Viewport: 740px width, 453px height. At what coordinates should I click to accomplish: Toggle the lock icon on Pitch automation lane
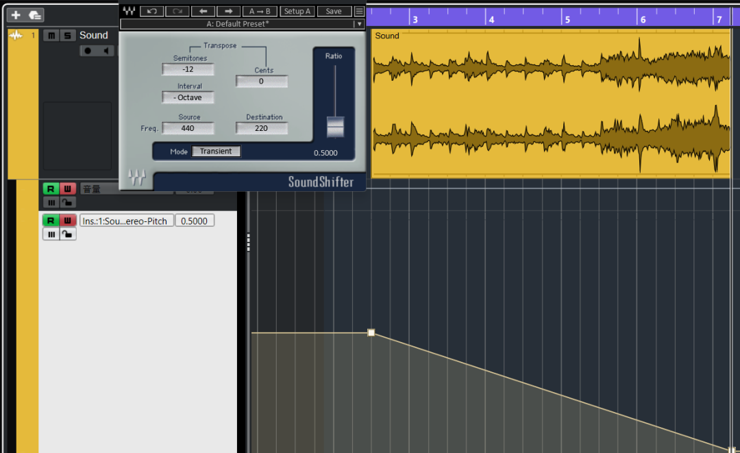68,234
